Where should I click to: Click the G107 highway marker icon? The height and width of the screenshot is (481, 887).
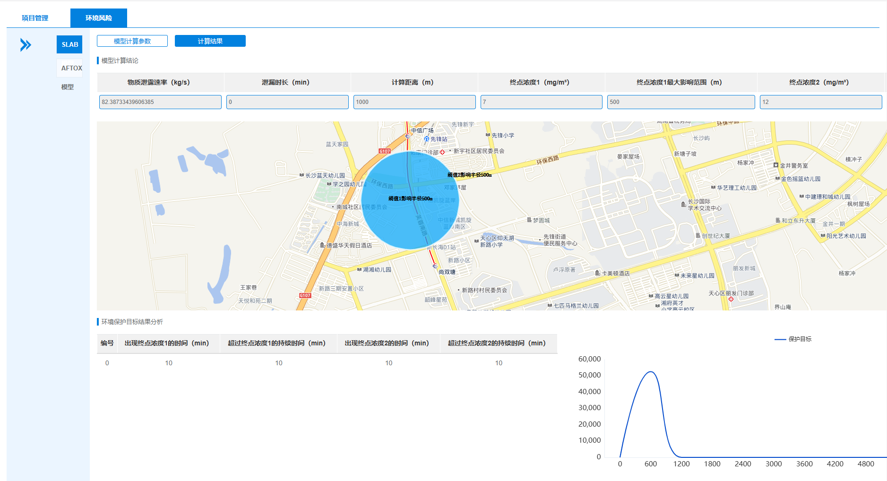click(385, 151)
